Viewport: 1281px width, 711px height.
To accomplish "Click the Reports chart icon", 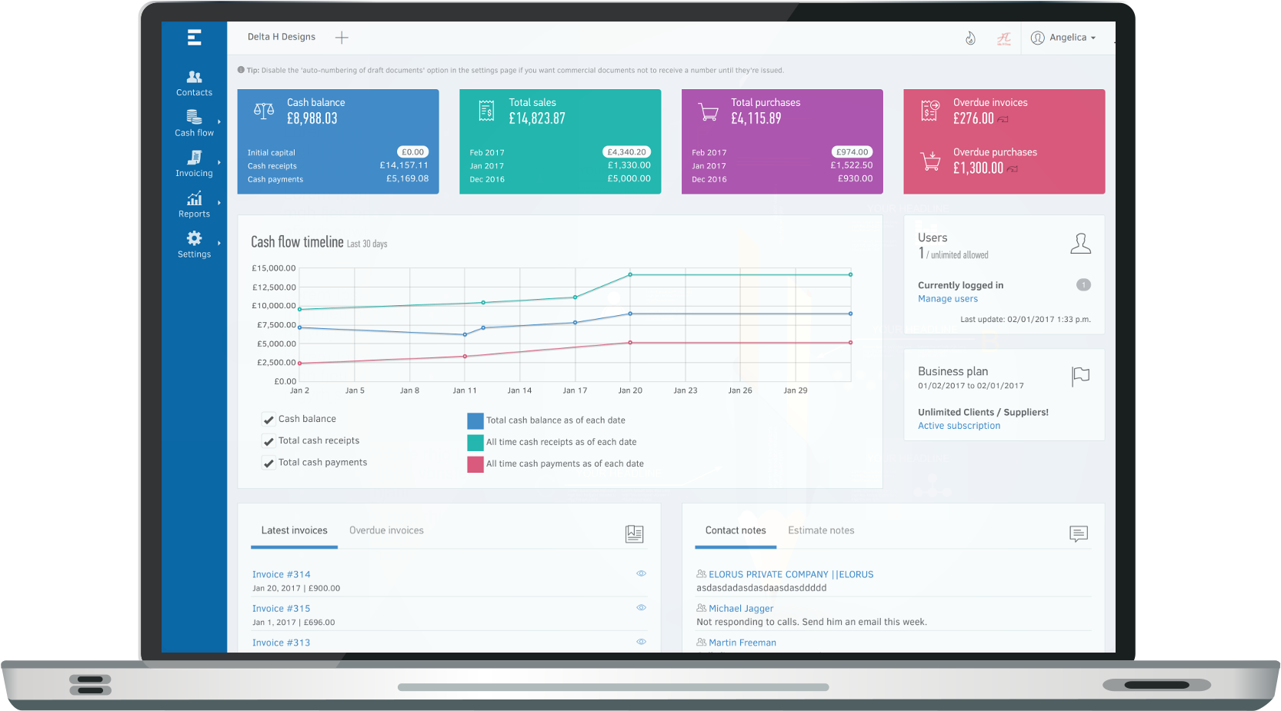I will point(194,198).
